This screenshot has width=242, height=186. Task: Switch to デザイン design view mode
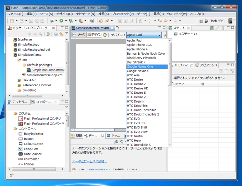point(94,35)
